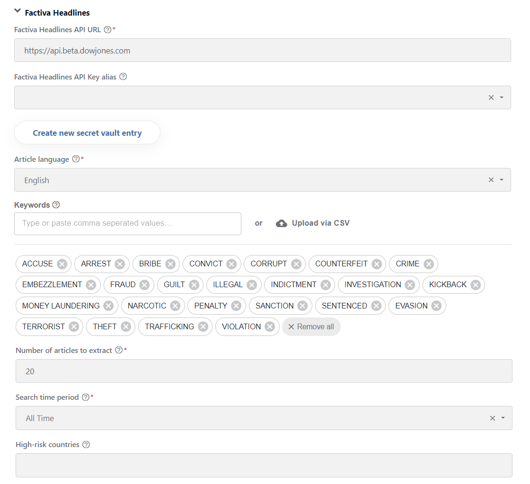Click the Article language help icon

[76, 159]
